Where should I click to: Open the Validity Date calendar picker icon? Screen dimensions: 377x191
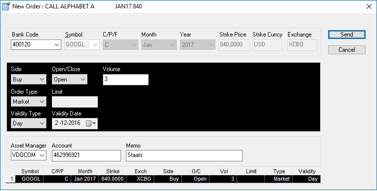click(91, 123)
